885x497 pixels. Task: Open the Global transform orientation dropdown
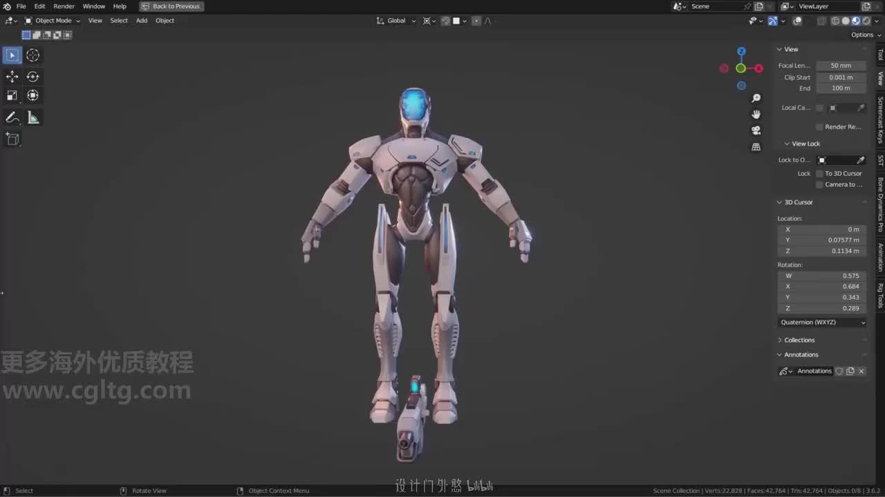[x=396, y=21]
